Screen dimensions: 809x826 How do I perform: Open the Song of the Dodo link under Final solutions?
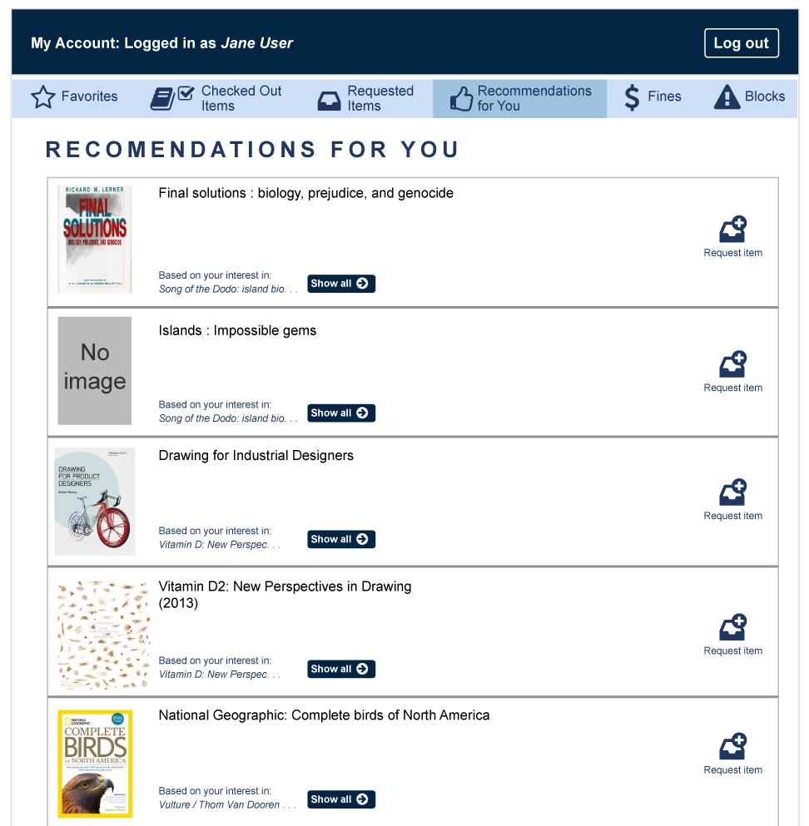(x=228, y=289)
